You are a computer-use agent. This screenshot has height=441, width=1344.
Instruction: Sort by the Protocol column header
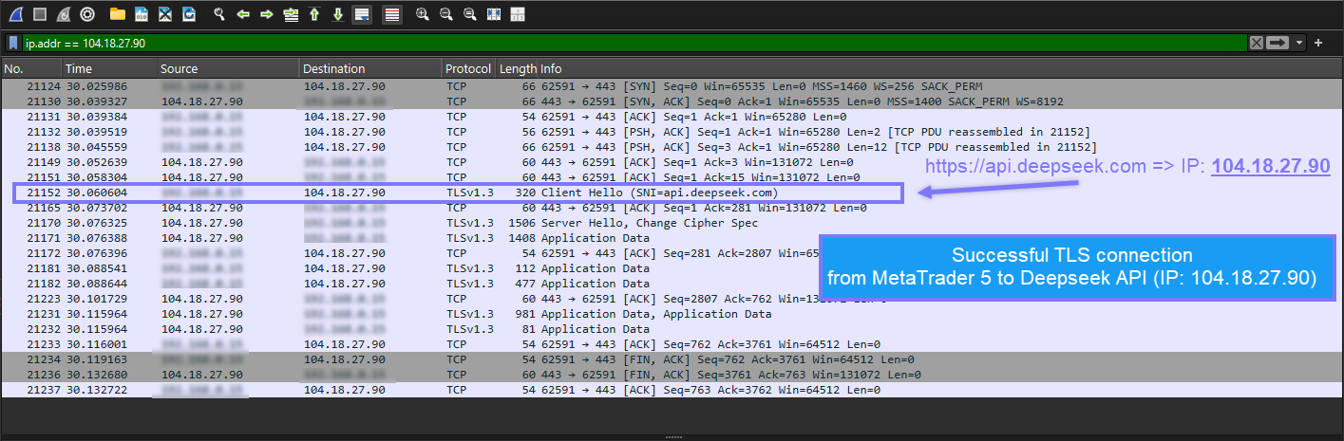[x=469, y=68]
